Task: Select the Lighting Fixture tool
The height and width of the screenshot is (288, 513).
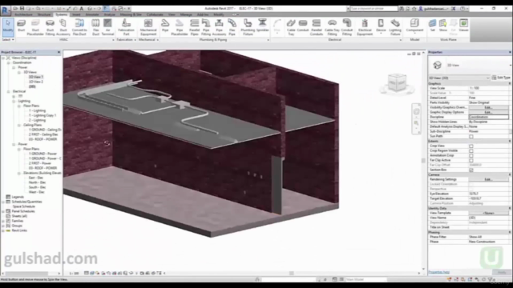Action: pos(395,26)
